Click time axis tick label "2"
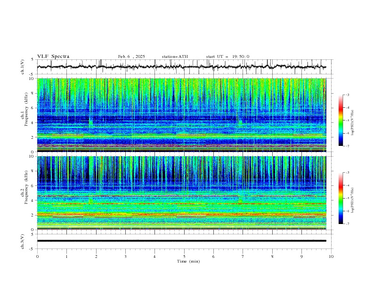This screenshot has width=373, height=288. click(x=96, y=256)
